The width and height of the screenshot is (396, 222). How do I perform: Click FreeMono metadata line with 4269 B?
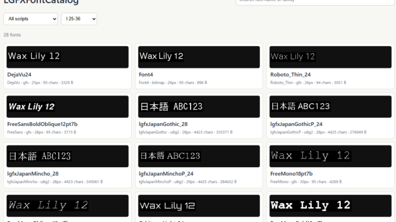pos(306,182)
